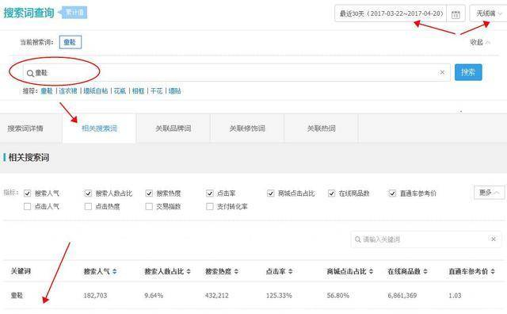Uncheck the 直通车参考价 checkbox
This screenshot has width=507, height=314.
(392, 193)
